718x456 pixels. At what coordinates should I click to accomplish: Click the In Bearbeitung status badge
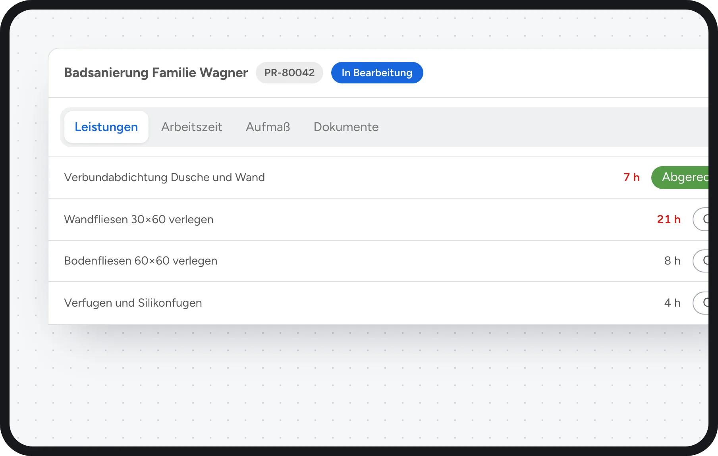(377, 73)
